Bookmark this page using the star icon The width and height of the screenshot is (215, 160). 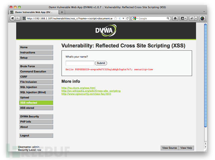point(116,18)
